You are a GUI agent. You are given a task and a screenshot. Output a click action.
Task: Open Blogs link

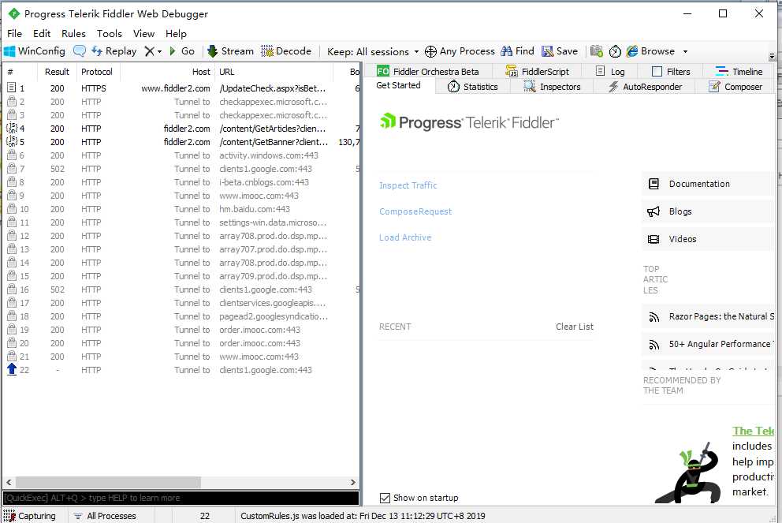[708, 211]
